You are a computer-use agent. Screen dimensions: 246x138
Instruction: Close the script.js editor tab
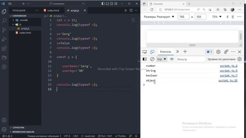(85, 10)
